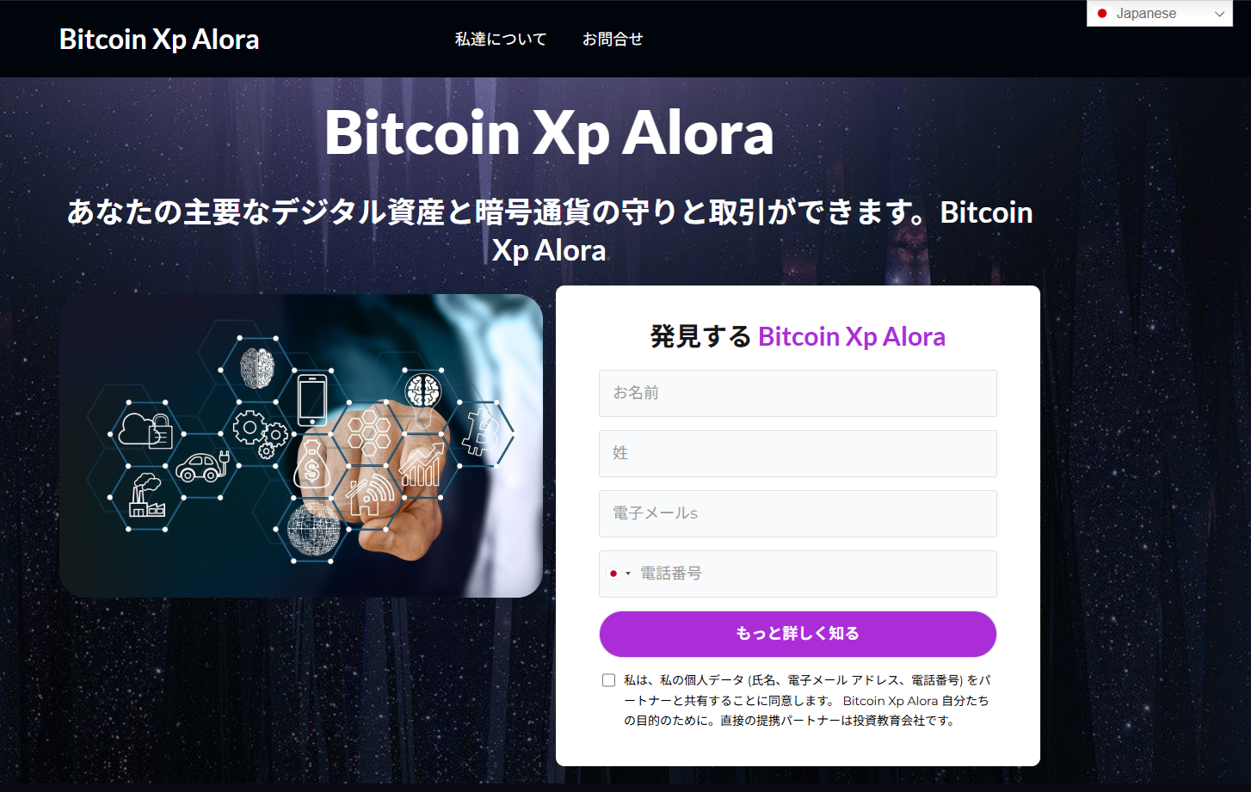Click the smartphone icon in hexagon grid
The image size is (1251, 792).
(x=311, y=400)
